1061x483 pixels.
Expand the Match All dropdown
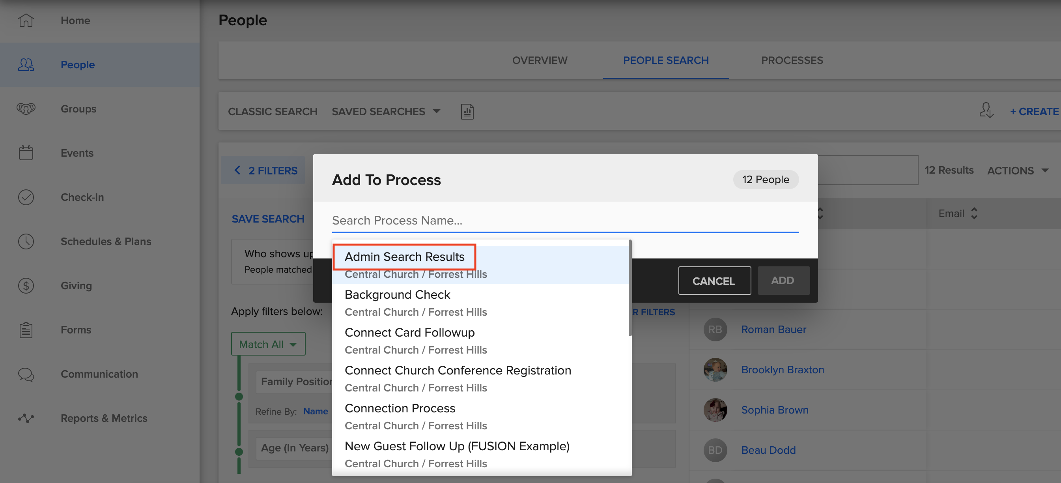pos(268,344)
